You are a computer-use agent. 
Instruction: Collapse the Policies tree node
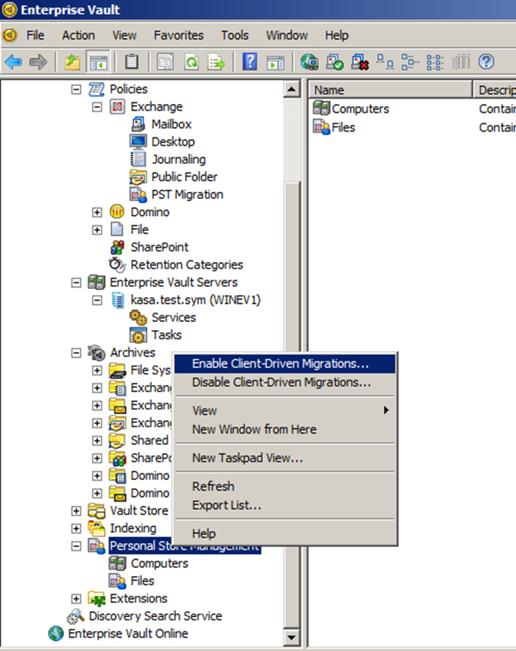(x=76, y=89)
